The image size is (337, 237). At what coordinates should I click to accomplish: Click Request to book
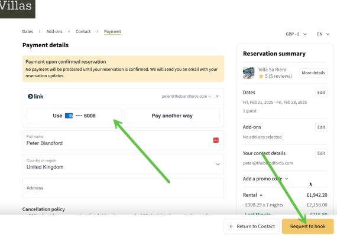[308, 226]
